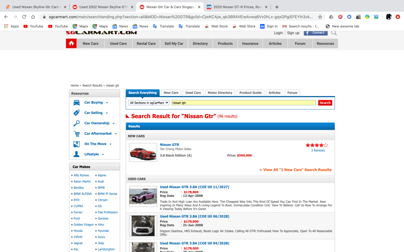Screen dimensions: 404x252
Task: Open a new browser tab
Action: [x=277, y=7]
